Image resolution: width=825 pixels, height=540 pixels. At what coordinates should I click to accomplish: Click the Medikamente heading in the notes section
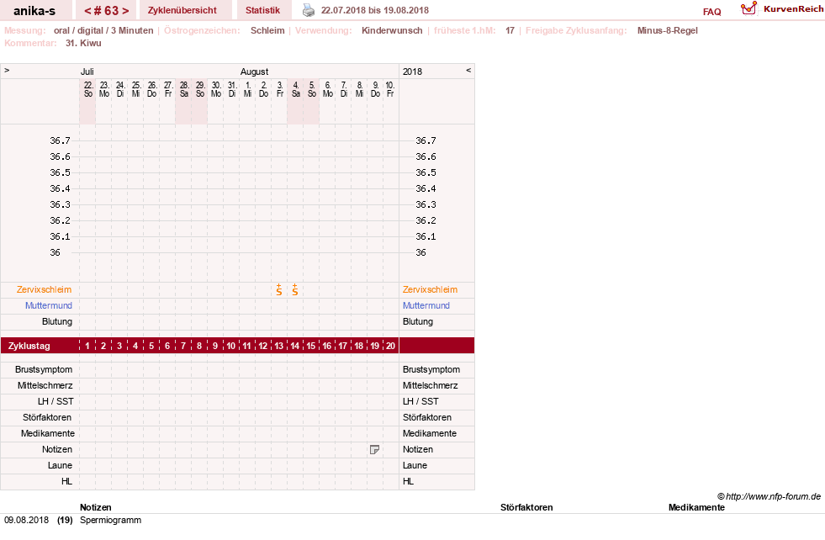pos(696,507)
